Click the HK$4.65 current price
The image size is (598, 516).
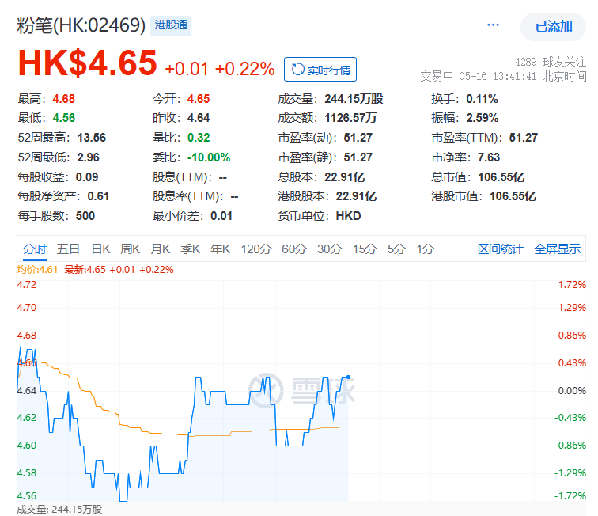[x=87, y=63]
